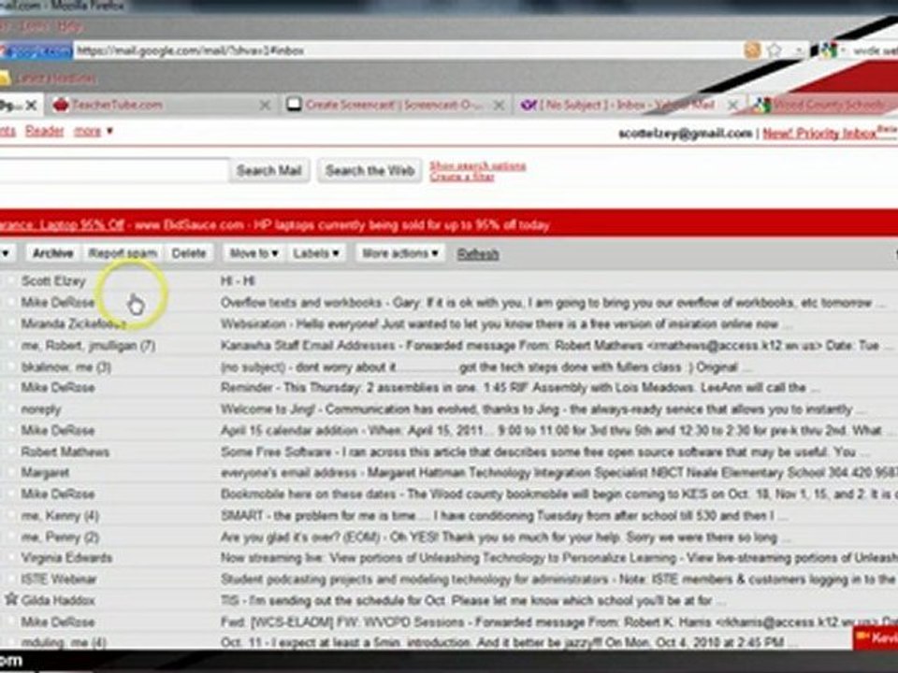Expand the More actions dropdown

[400, 253]
